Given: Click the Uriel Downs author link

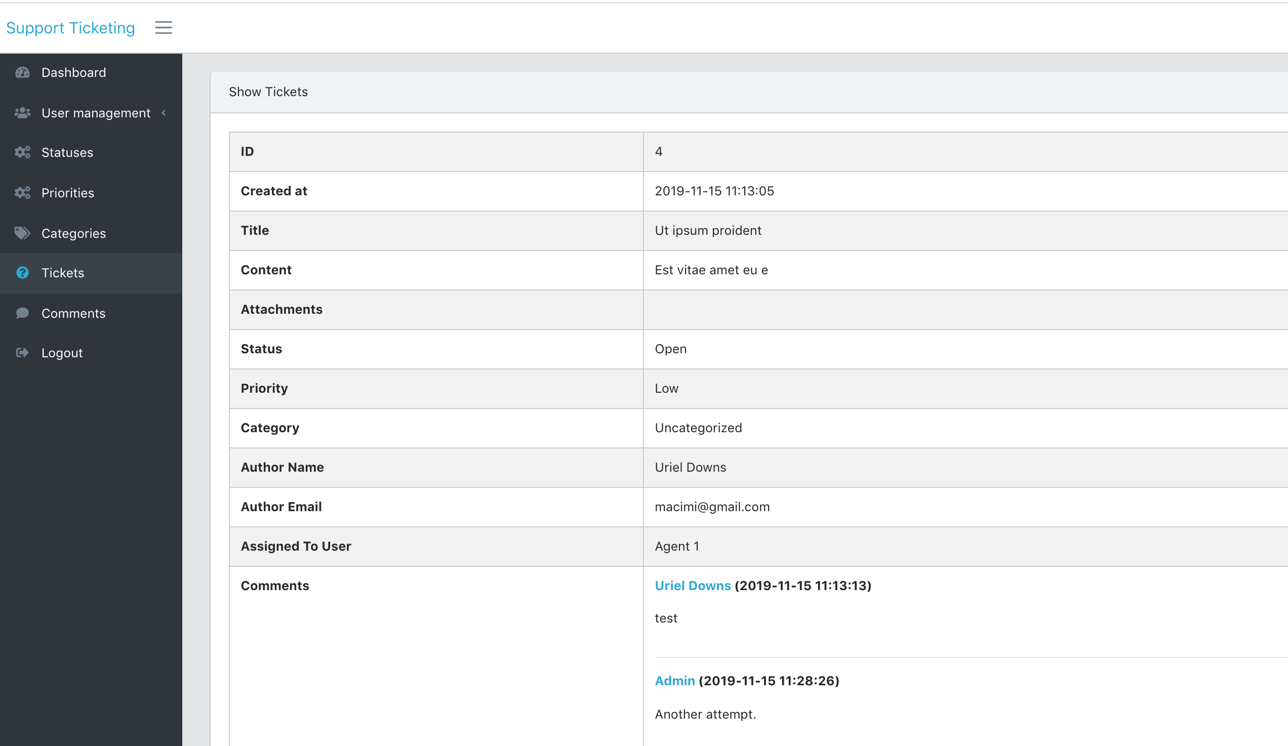Looking at the screenshot, I should [691, 585].
